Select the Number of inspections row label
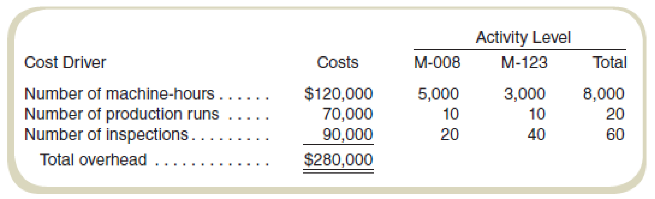655x199 pixels. [x=106, y=134]
